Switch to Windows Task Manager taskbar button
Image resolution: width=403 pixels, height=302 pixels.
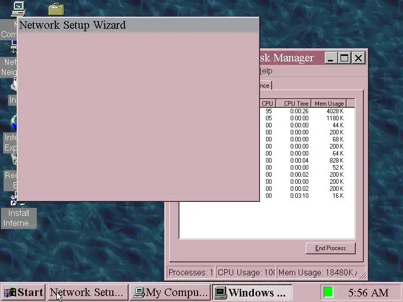[252, 292]
